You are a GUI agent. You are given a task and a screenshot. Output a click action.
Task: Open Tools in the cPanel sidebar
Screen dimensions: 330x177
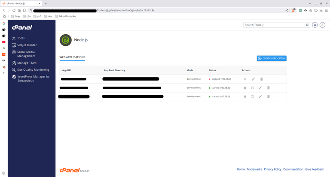click(x=21, y=38)
